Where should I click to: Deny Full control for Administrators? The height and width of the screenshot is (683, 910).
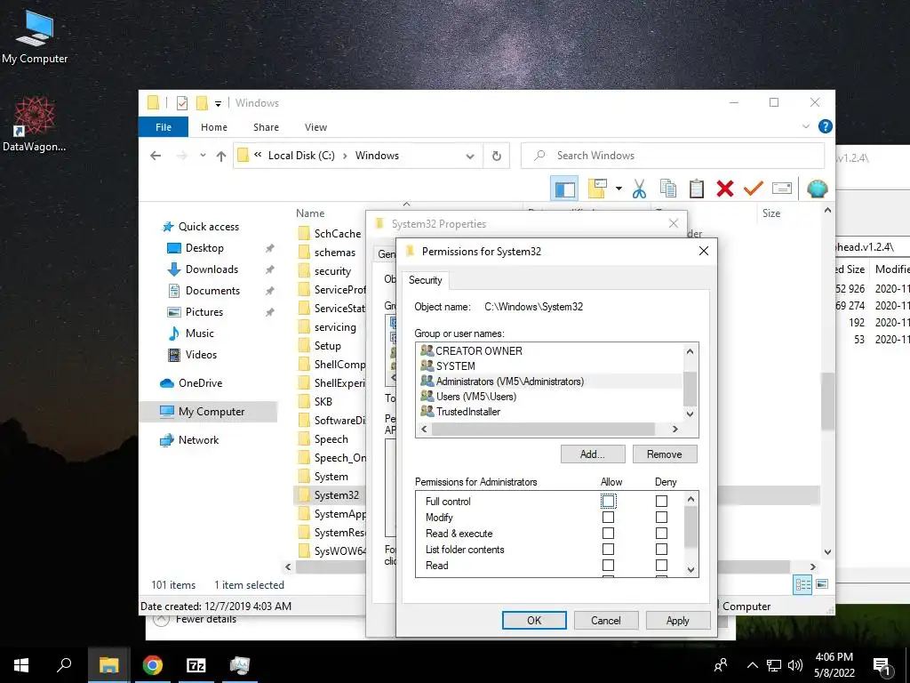pos(661,501)
